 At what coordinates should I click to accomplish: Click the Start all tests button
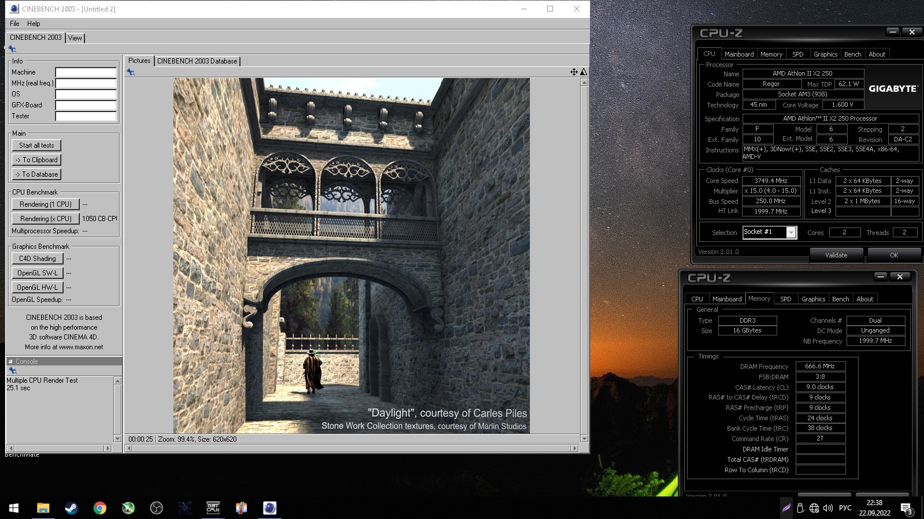36,145
